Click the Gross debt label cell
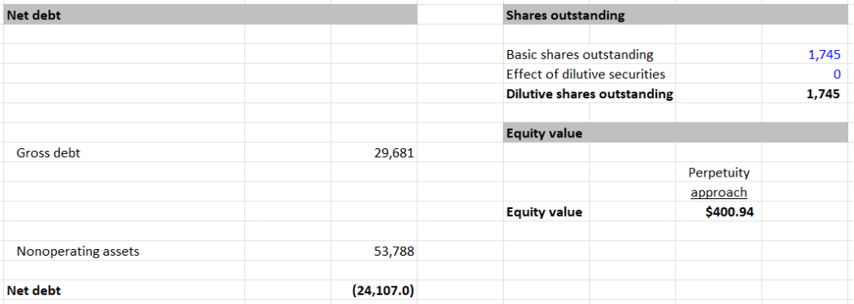This screenshot has width=854, height=304. click(48, 152)
